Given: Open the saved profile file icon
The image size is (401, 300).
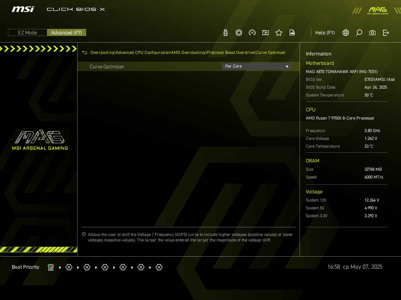Looking at the screenshot, I should [x=292, y=33].
